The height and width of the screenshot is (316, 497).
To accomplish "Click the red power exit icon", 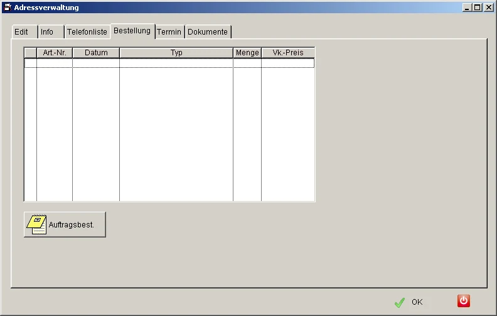I will click(x=463, y=301).
